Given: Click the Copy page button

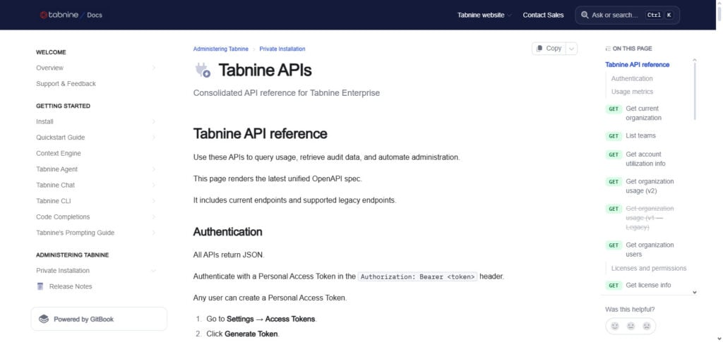Looking at the screenshot, I should 549,49.
